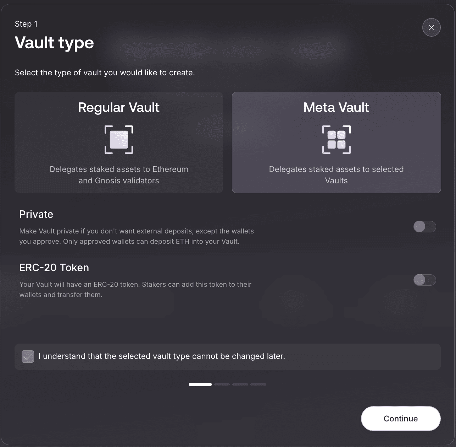Screen dimensions: 456x447
Task: Click the ERC-20 Token option label
Action: (54, 268)
